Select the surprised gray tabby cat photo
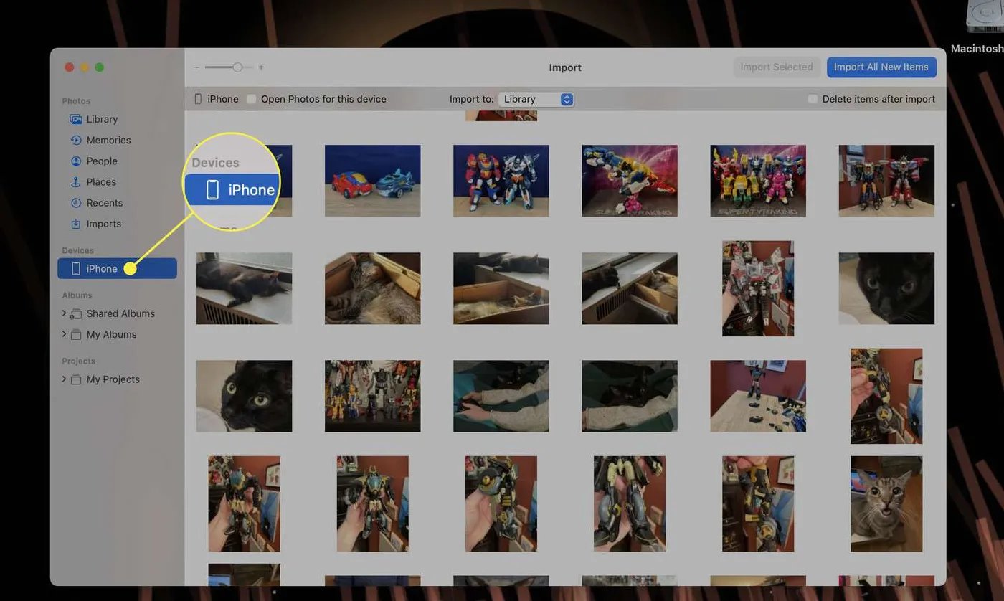This screenshot has width=1004, height=601. [886, 503]
